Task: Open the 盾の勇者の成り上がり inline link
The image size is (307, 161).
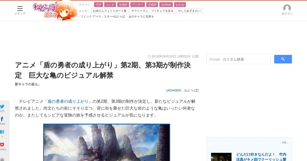Action: (68, 101)
